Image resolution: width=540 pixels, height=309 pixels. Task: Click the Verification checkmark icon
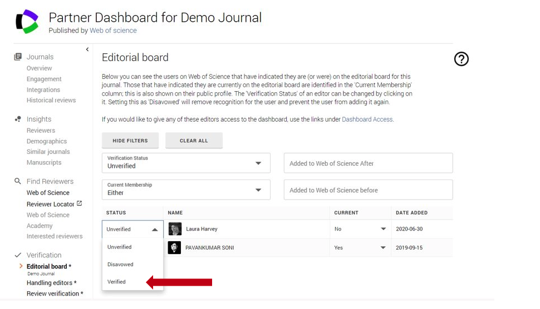pyautogui.click(x=18, y=255)
